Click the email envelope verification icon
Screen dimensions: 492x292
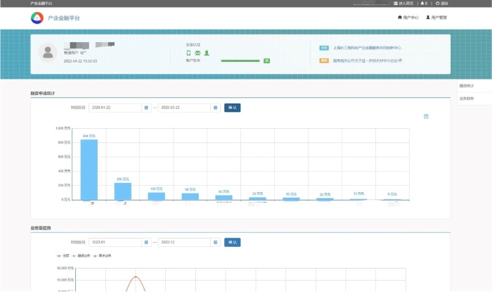[x=198, y=53]
